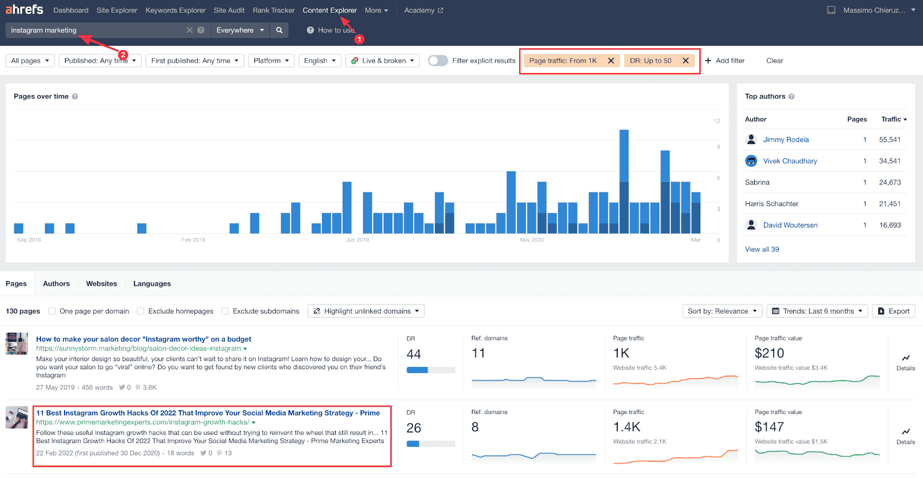The image size is (923, 478).
Task: Open Jimmy Rodela author link
Action: (x=786, y=139)
